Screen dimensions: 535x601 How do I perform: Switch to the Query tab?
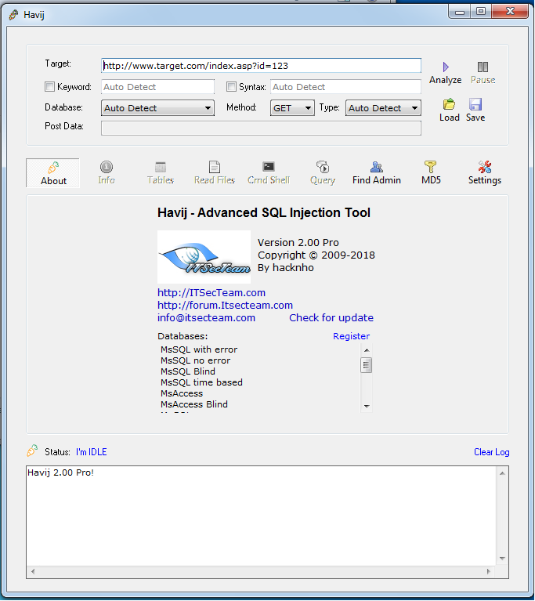[322, 173]
